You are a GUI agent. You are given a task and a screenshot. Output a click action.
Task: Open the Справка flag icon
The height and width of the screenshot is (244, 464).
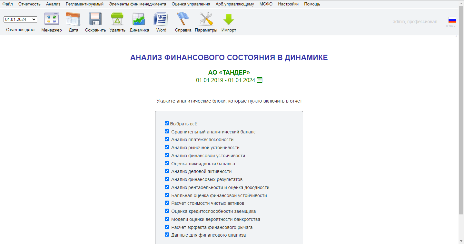point(183,19)
